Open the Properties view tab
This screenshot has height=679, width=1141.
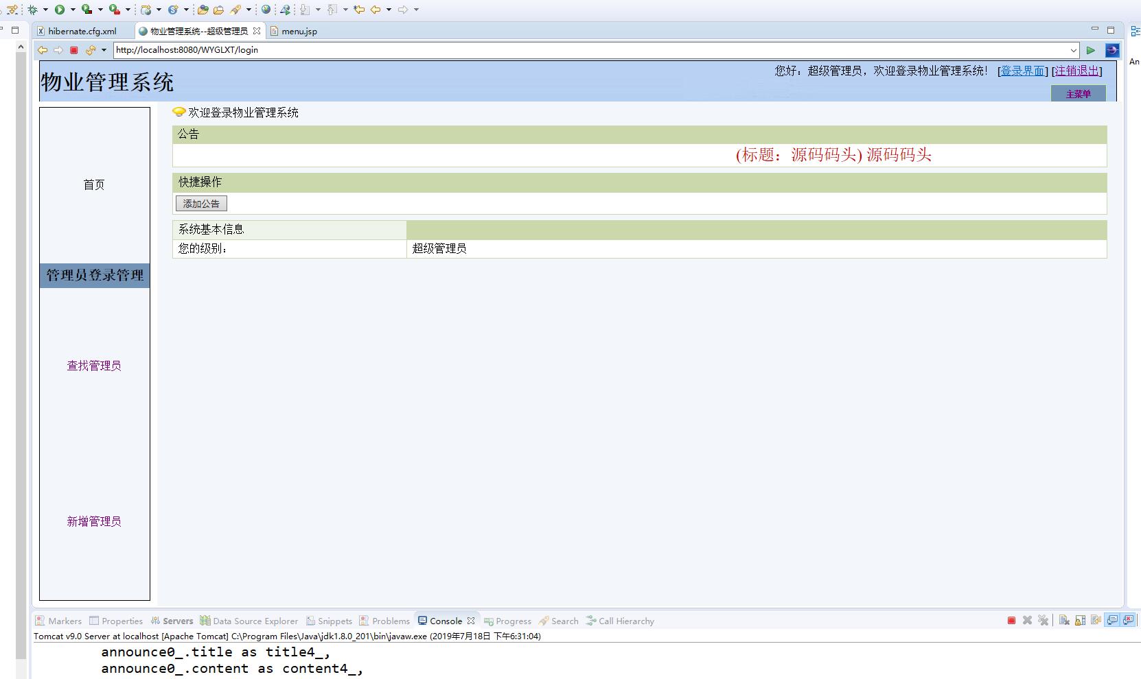point(116,621)
